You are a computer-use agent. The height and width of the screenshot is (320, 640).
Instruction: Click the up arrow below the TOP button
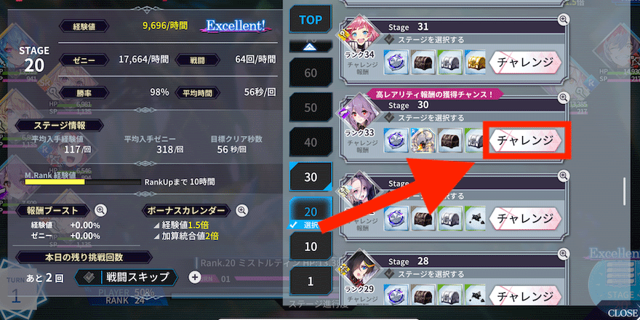coord(311,46)
